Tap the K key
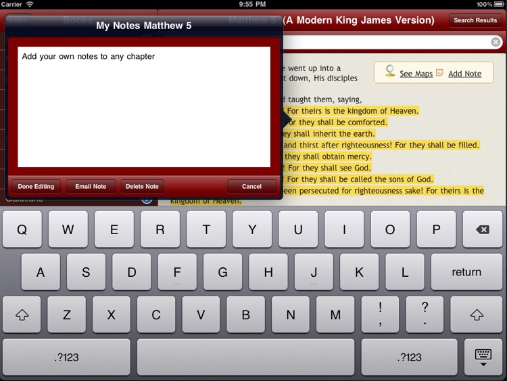This screenshot has height=381, width=507. [x=359, y=272]
